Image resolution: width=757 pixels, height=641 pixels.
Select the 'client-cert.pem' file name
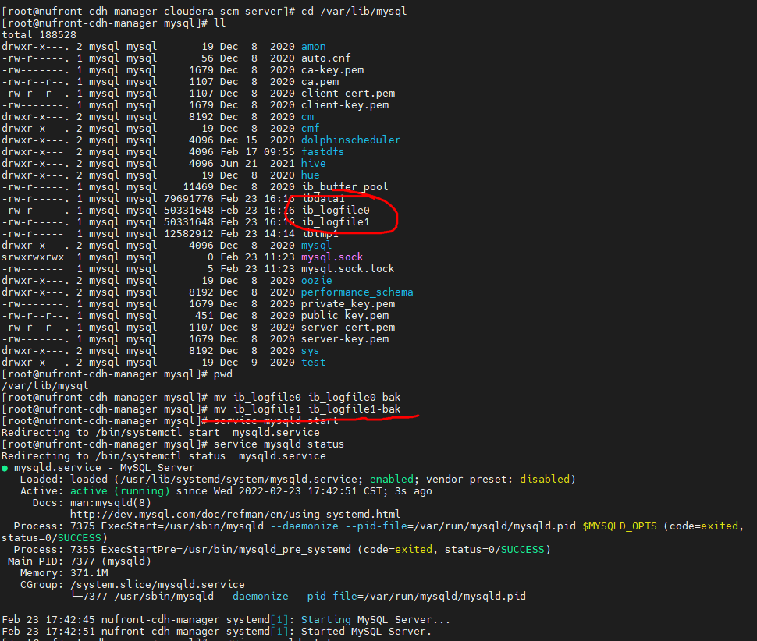[x=348, y=93]
